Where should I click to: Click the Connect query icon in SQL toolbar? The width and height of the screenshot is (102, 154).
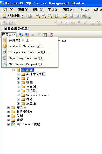point(5,23)
